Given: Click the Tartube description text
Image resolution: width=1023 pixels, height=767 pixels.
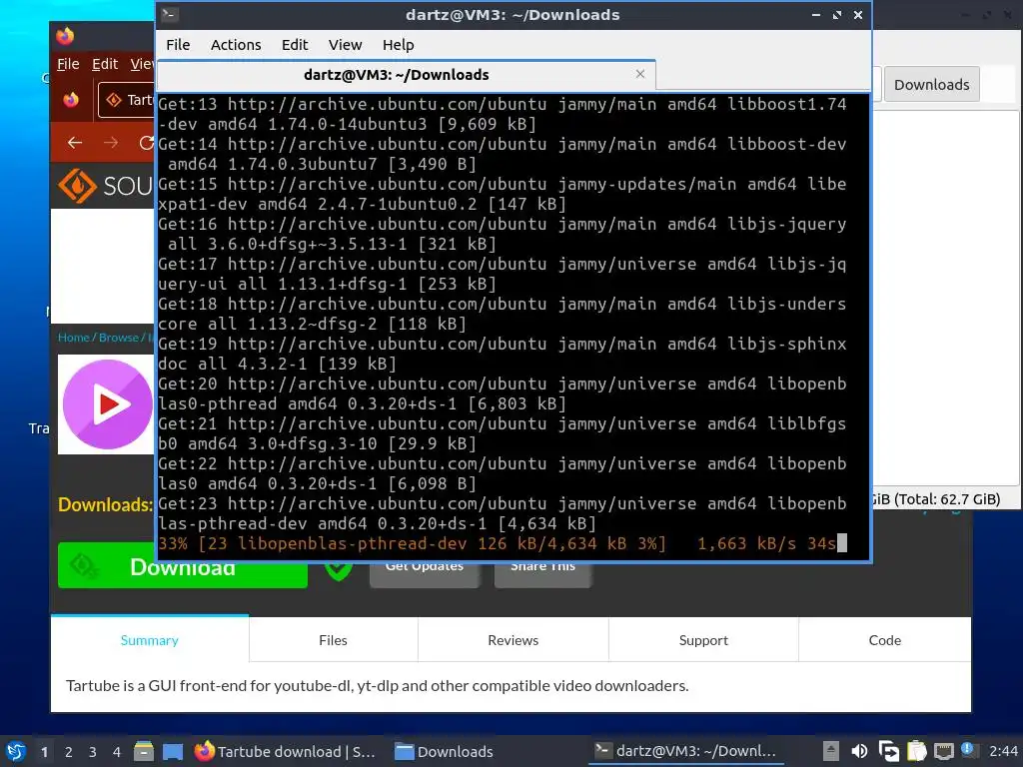Looking at the screenshot, I should coord(377,685).
